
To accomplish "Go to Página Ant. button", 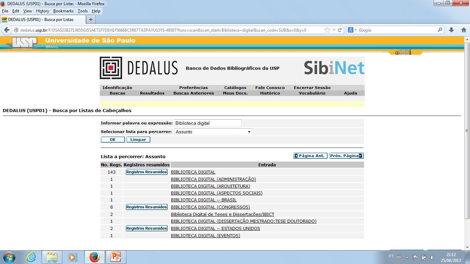I will [310, 156].
